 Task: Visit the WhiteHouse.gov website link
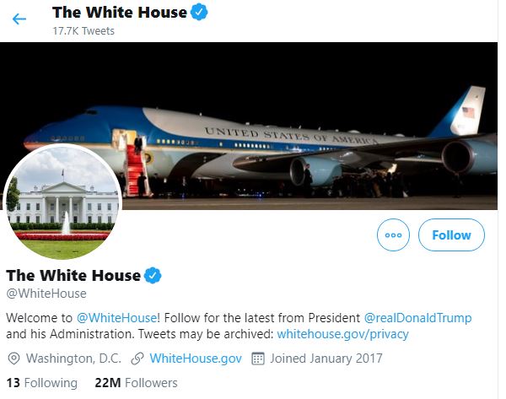(x=196, y=359)
